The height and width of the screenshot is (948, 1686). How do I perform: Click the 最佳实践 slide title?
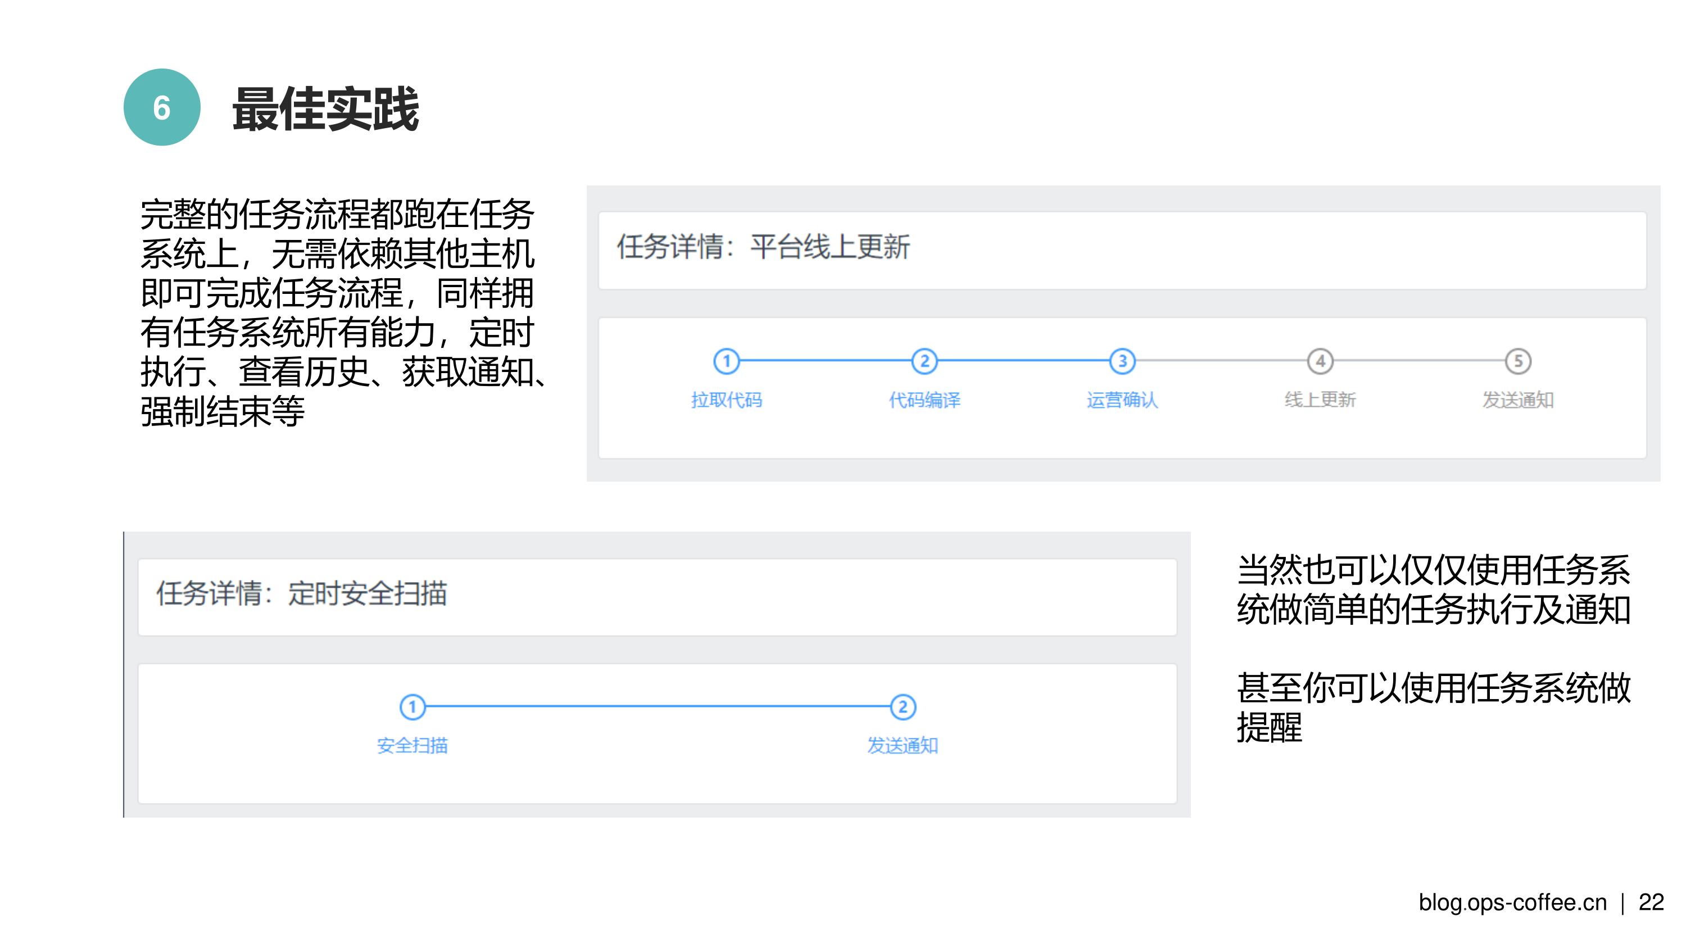(325, 109)
